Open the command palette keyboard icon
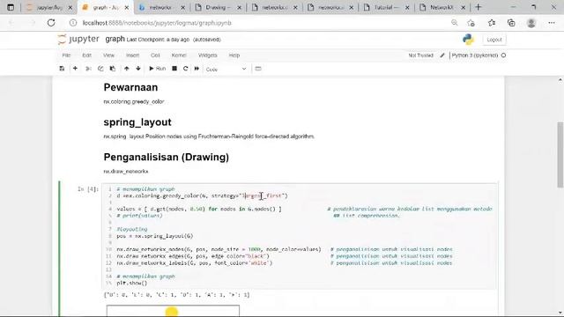The width and height of the screenshot is (564, 317). click(x=258, y=69)
